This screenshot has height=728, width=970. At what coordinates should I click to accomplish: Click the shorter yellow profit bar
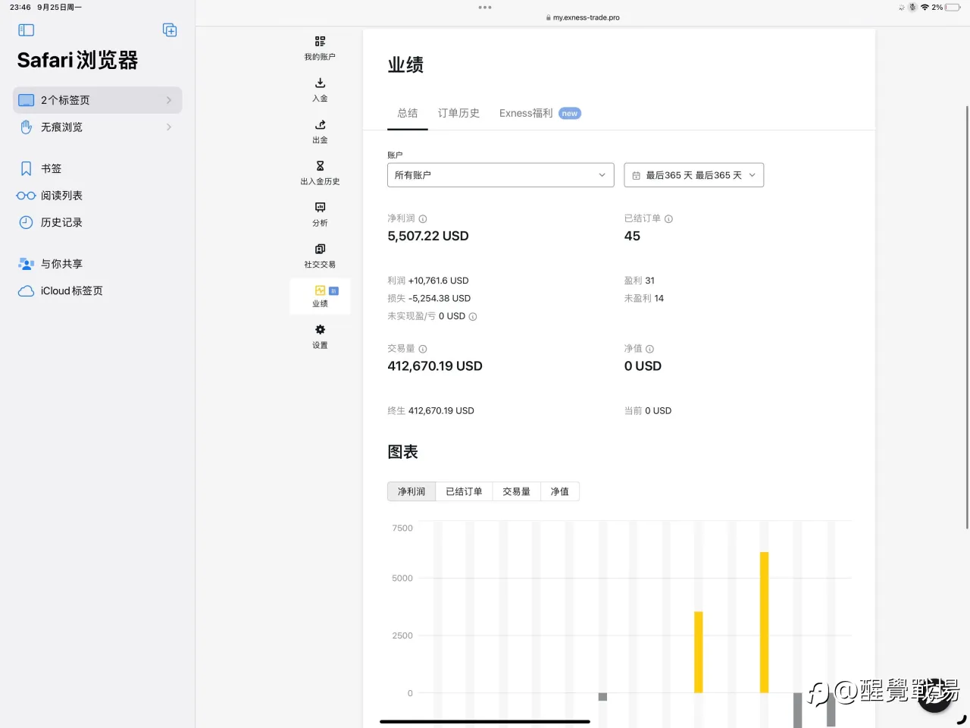699,652
